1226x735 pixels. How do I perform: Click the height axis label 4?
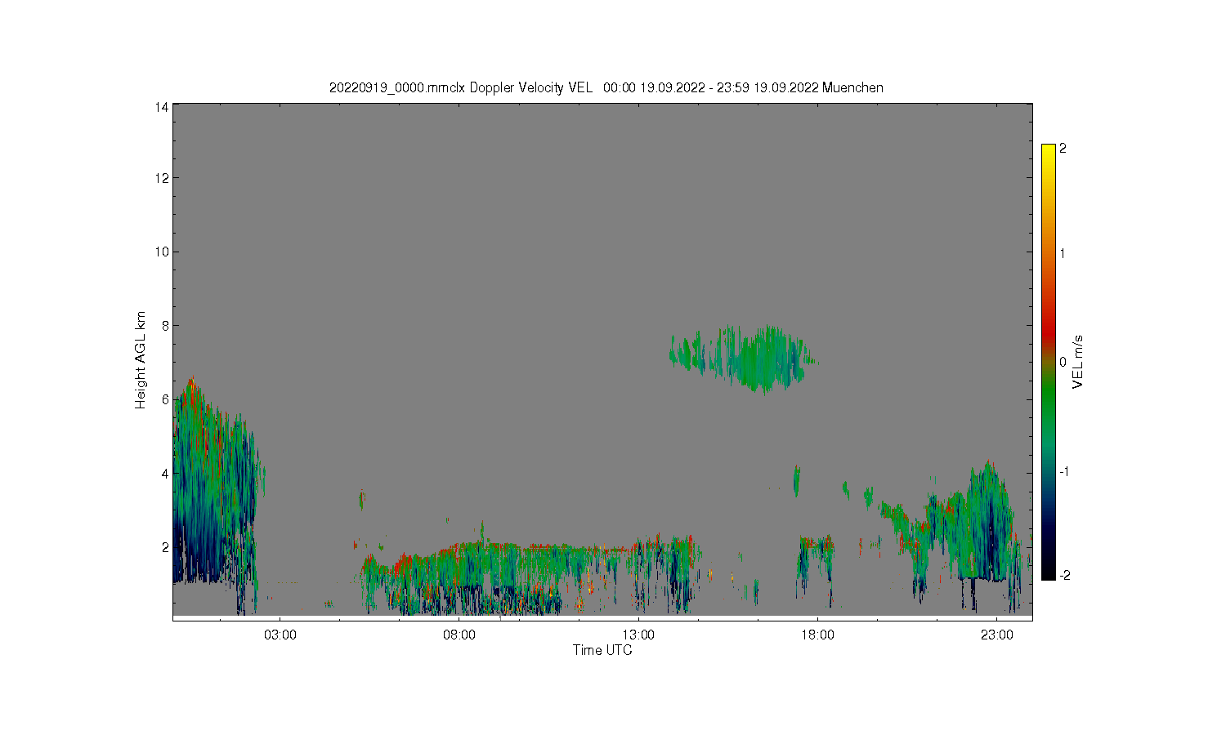[x=165, y=473]
